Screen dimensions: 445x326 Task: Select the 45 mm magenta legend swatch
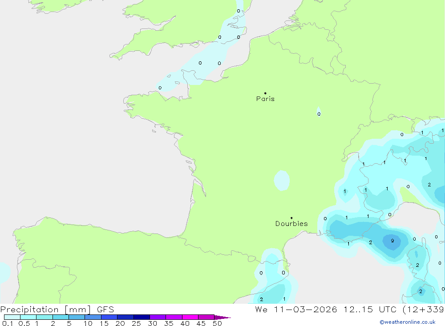206,317
